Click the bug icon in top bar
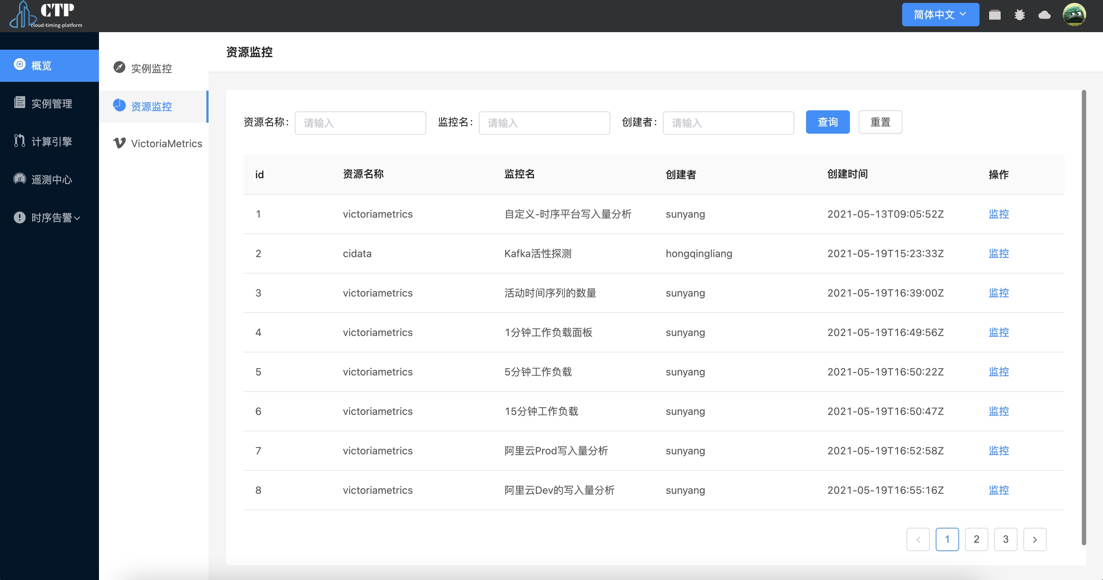 click(x=1019, y=15)
